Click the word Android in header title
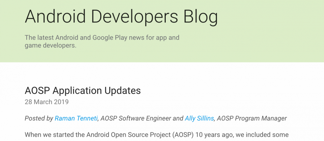Screen dimensions: 324x141 (55, 16)
